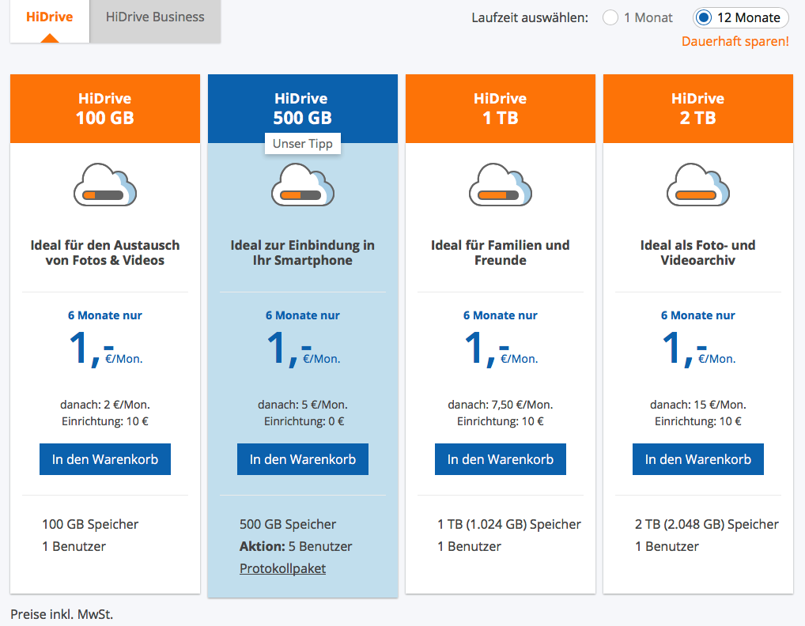Click 'danach: 7,50 €/Mon.' text
This screenshot has height=626, width=805.
pos(501,405)
